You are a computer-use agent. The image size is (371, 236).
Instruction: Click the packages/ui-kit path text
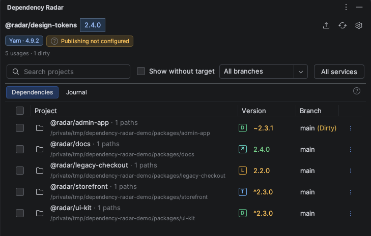click(123, 218)
